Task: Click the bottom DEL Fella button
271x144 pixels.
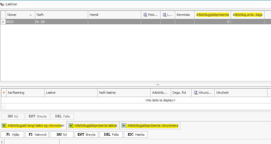Action: point(111,135)
